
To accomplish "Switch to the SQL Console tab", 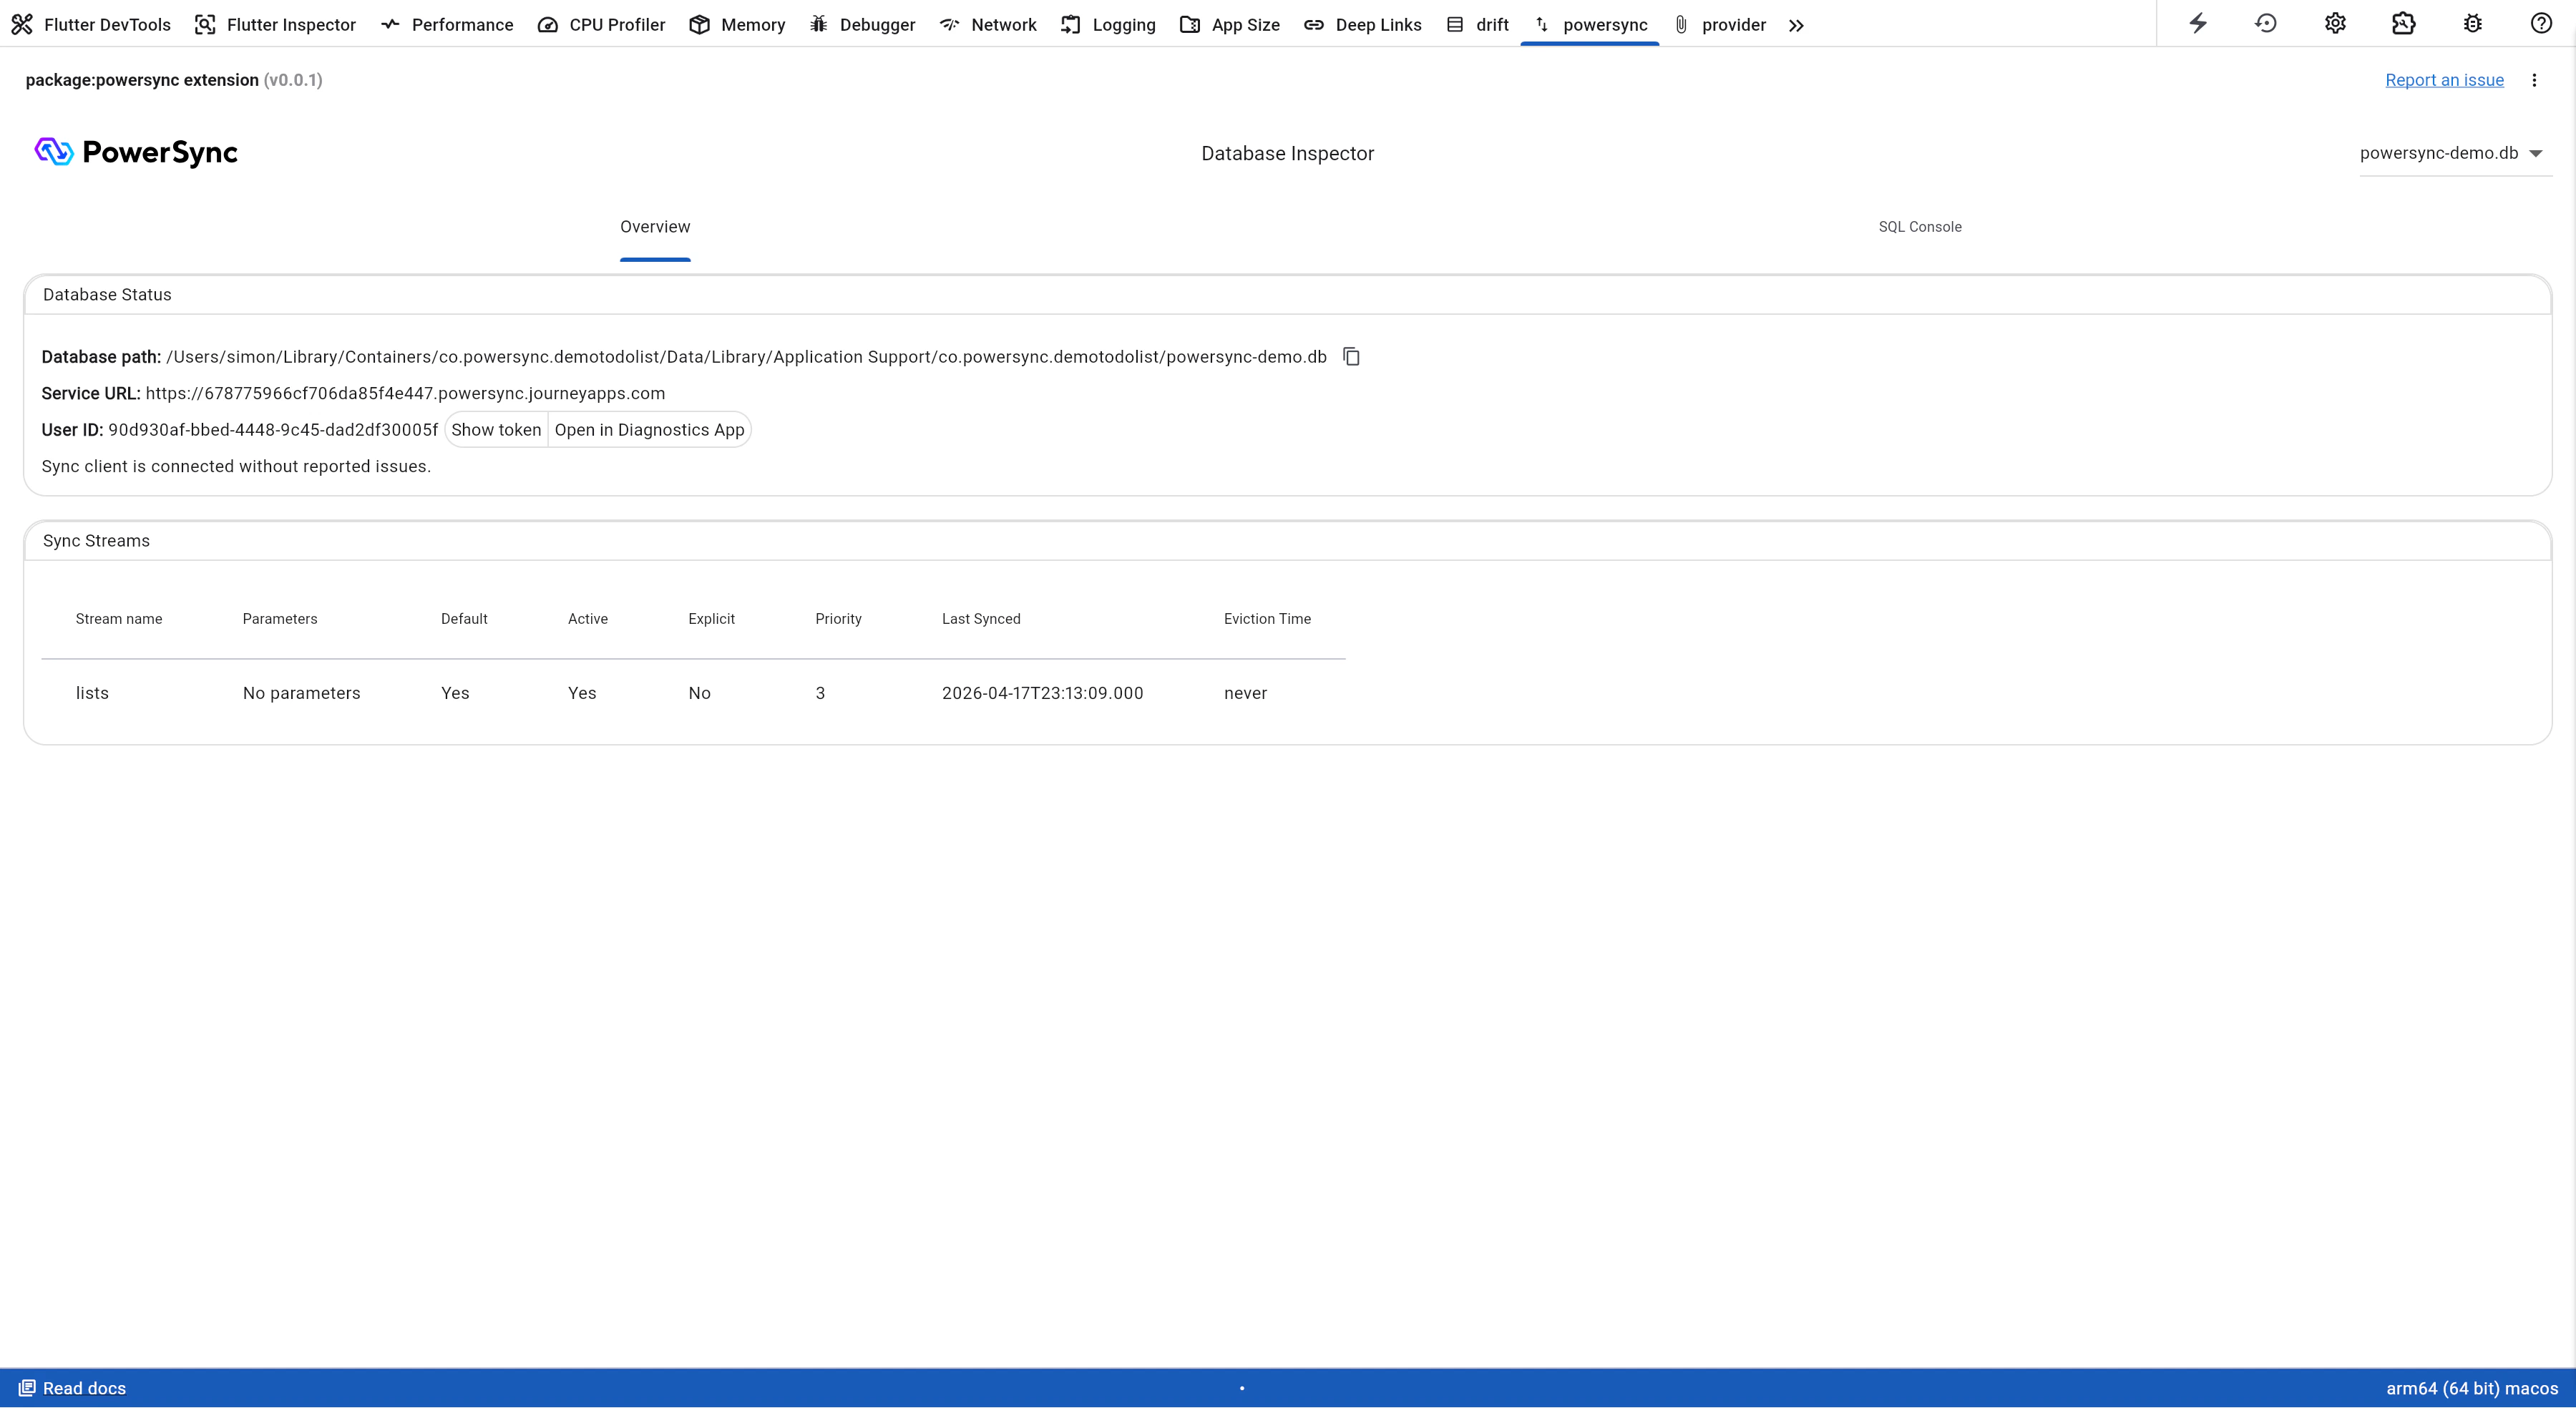I will (x=1920, y=227).
